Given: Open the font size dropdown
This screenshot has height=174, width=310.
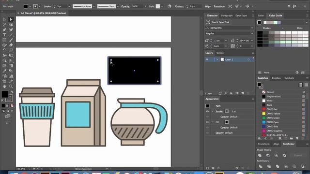Looking at the screenshot, I should point(226,41).
